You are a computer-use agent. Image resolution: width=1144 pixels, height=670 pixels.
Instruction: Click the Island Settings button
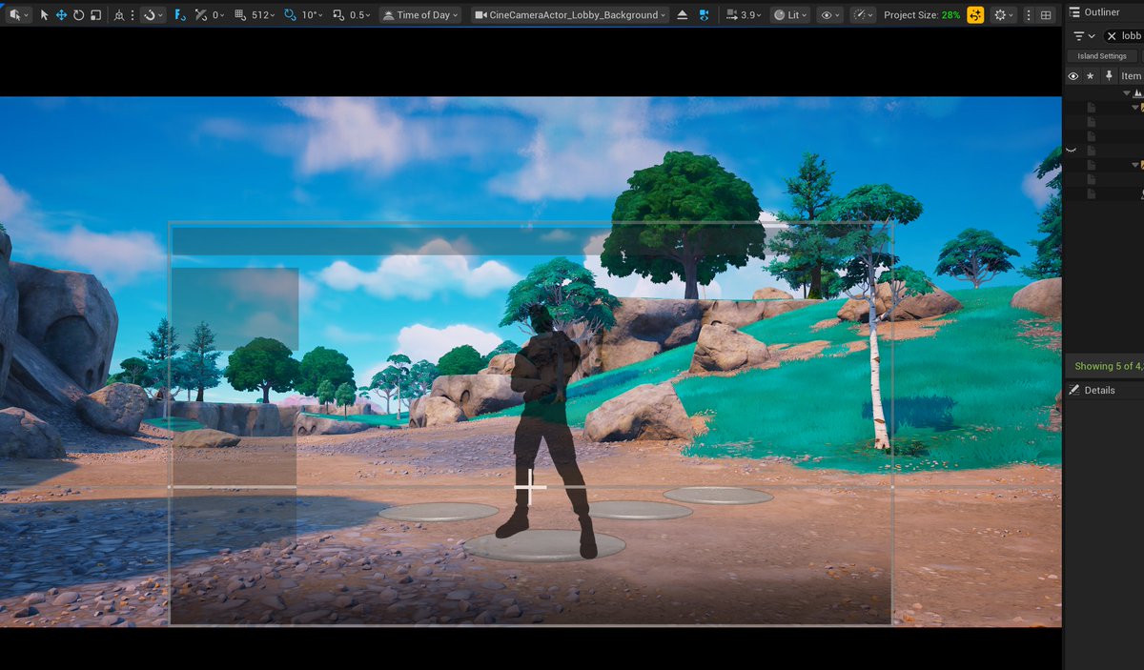(x=1102, y=56)
